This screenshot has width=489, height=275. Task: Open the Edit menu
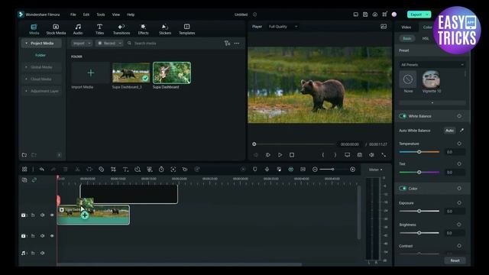(x=86, y=15)
